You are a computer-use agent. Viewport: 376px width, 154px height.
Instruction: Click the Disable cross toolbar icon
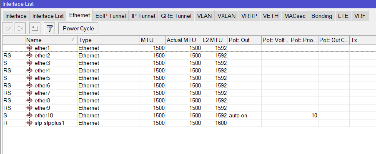(20, 28)
